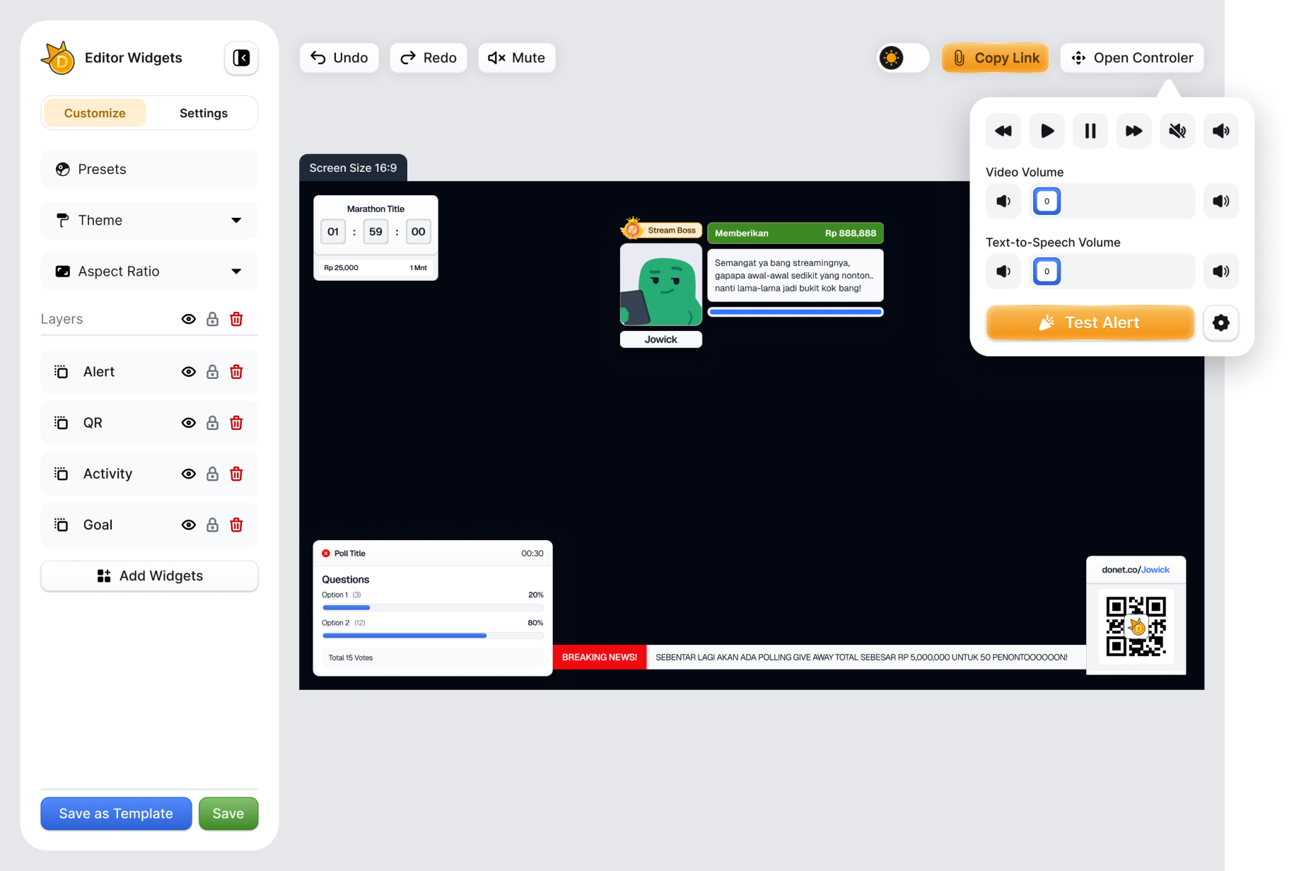
Task: Delete the QR layer with trash icon
Action: (236, 423)
